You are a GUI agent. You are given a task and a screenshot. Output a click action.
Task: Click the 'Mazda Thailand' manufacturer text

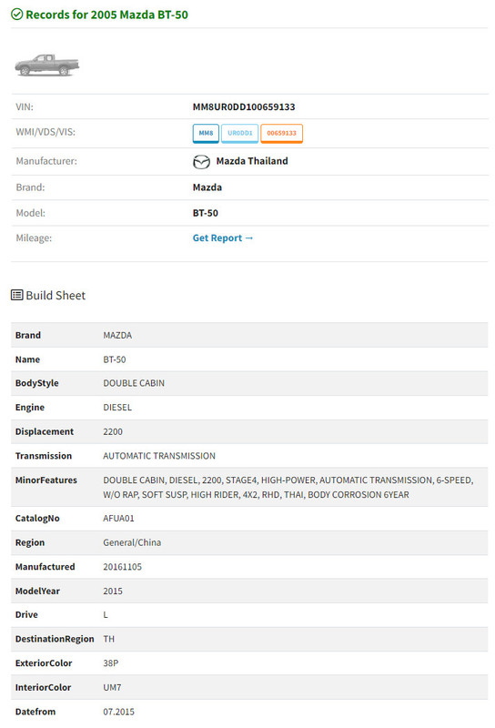click(x=252, y=161)
